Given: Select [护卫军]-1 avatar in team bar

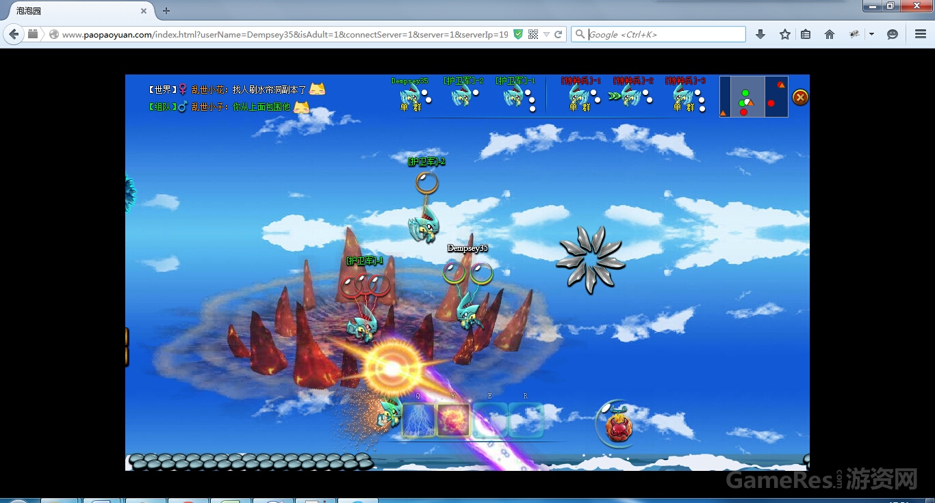Looking at the screenshot, I should tap(514, 95).
